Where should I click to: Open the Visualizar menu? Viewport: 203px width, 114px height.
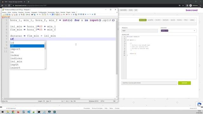(x=21, y=12)
